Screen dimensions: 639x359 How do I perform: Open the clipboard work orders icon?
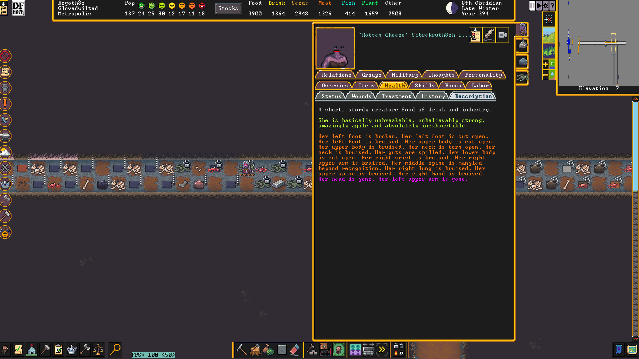(x=58, y=350)
